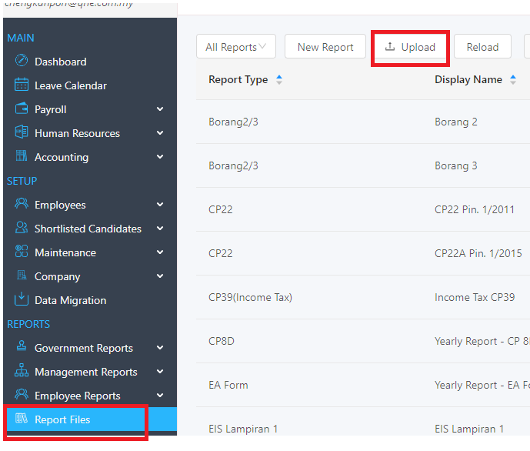
Task: Click the Company building icon
Action: (x=22, y=276)
